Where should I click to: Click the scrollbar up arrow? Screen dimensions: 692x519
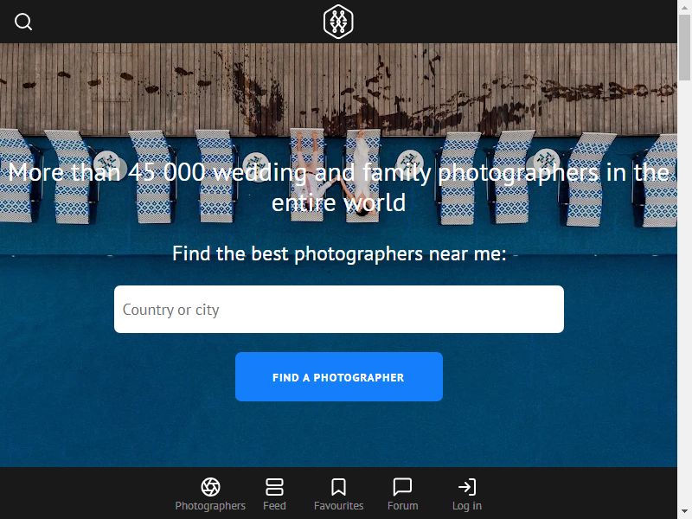[684, 6]
